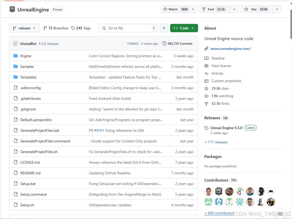Click the Custom properties icon
292x219 pixels.
pos(206,81)
